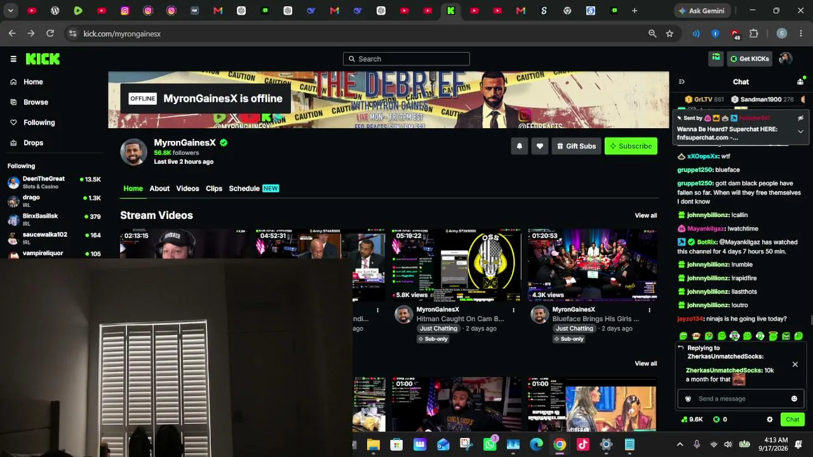Viewport: 813px width, 457px height.
Task: Open the chat viewers list icon
Action: 800,81
